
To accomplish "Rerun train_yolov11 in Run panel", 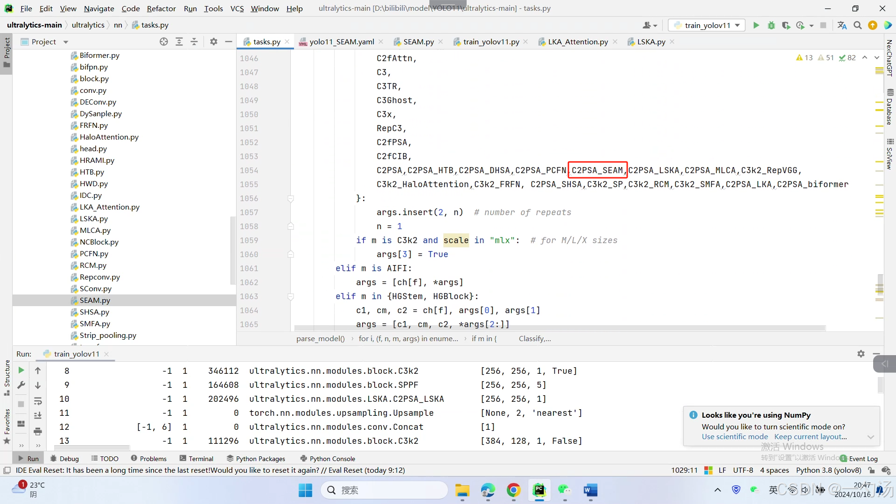I will click(x=21, y=370).
